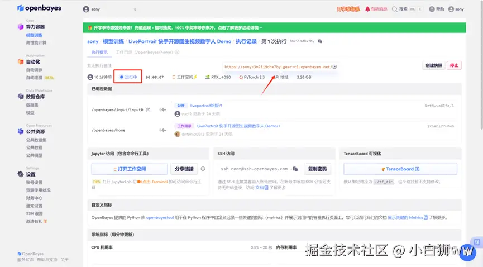Open the openbayes logo home link
Screen dimensions: 483x267
pos(39,8)
